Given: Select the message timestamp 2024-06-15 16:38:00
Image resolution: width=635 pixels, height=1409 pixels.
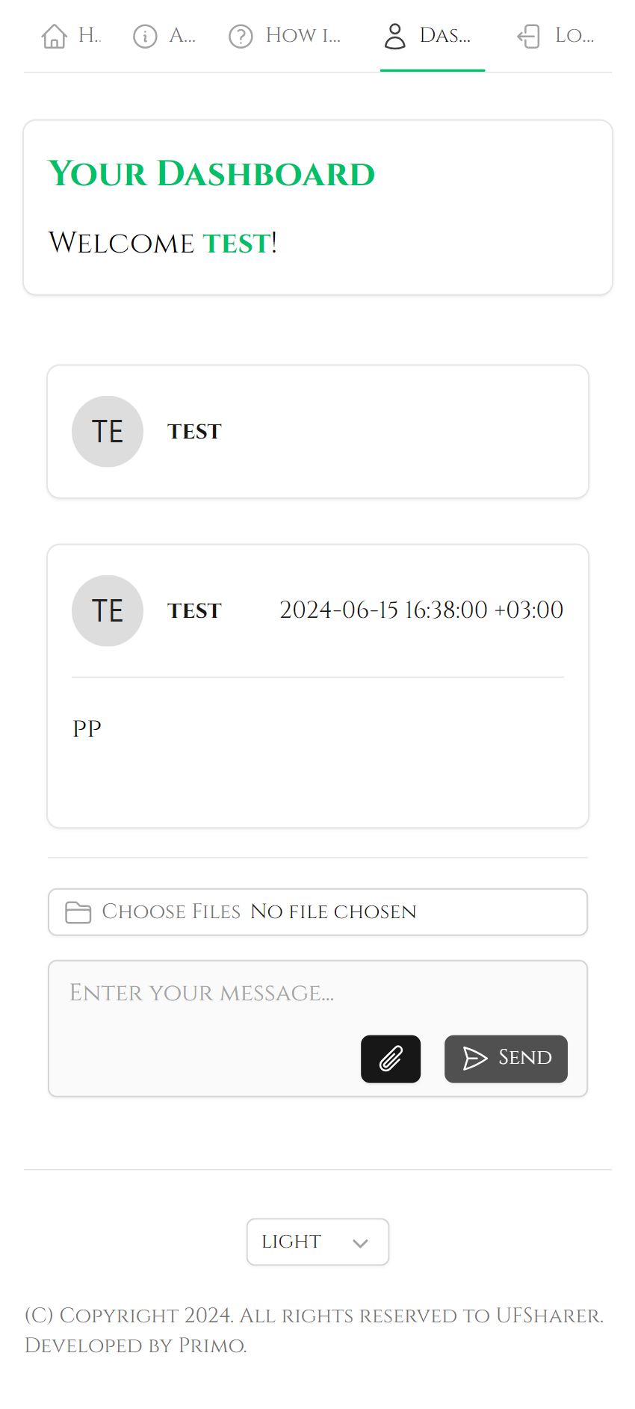Looking at the screenshot, I should click(x=421, y=610).
